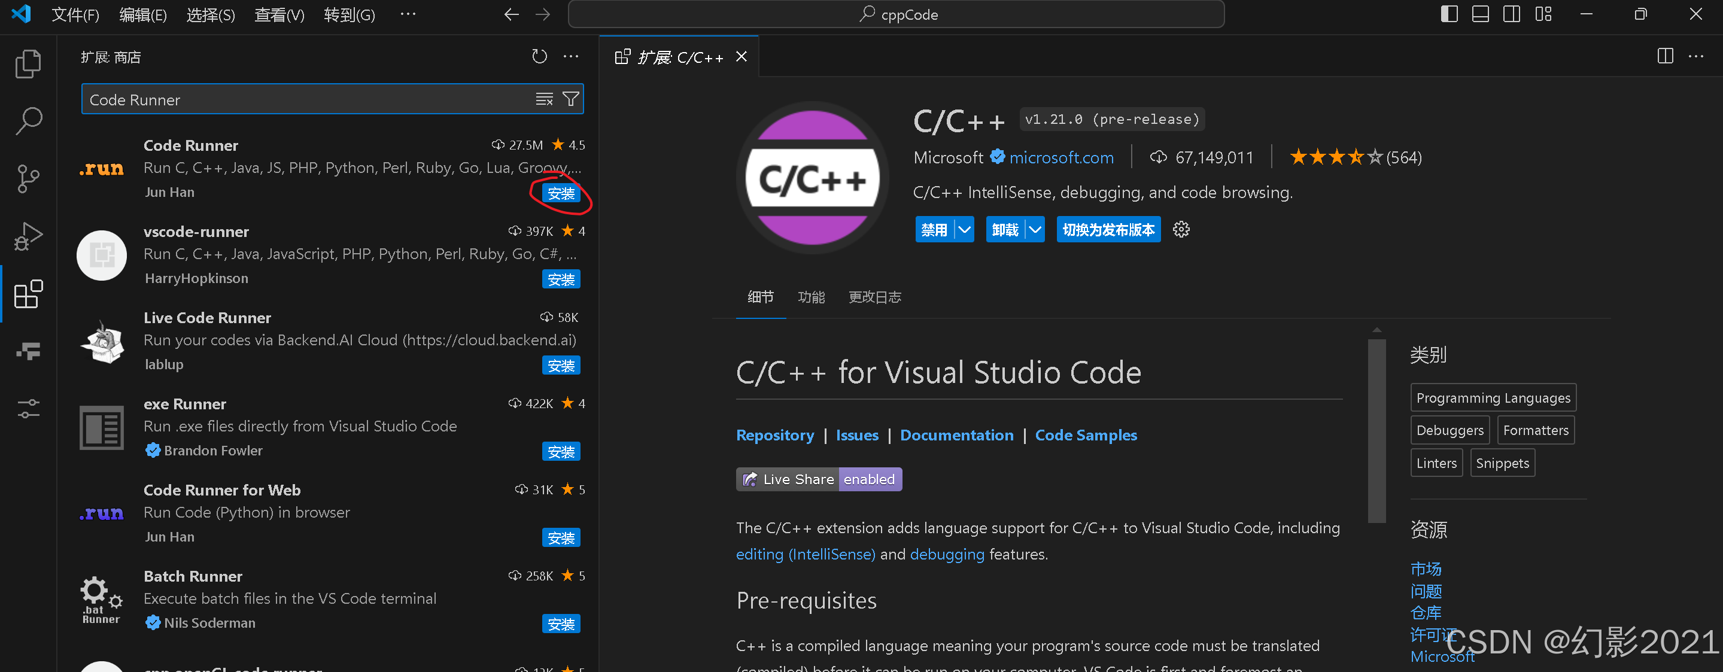The image size is (1723, 672).
Task: Open the Documentation link
Action: coord(956,435)
